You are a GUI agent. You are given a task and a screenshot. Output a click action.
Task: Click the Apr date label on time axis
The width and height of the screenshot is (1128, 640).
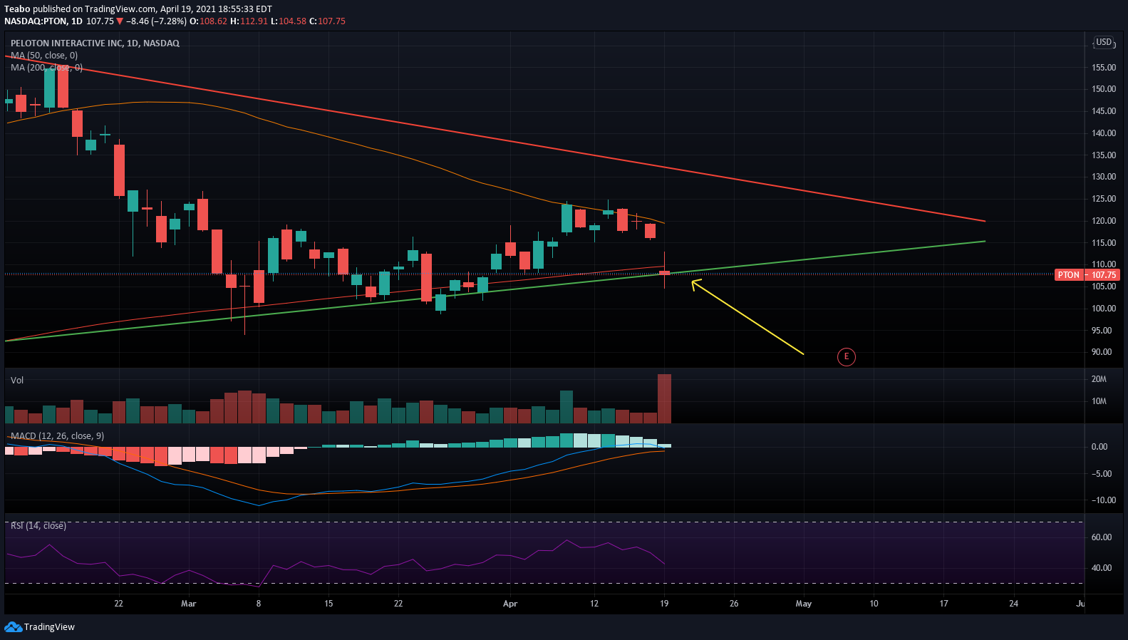[x=510, y=604]
